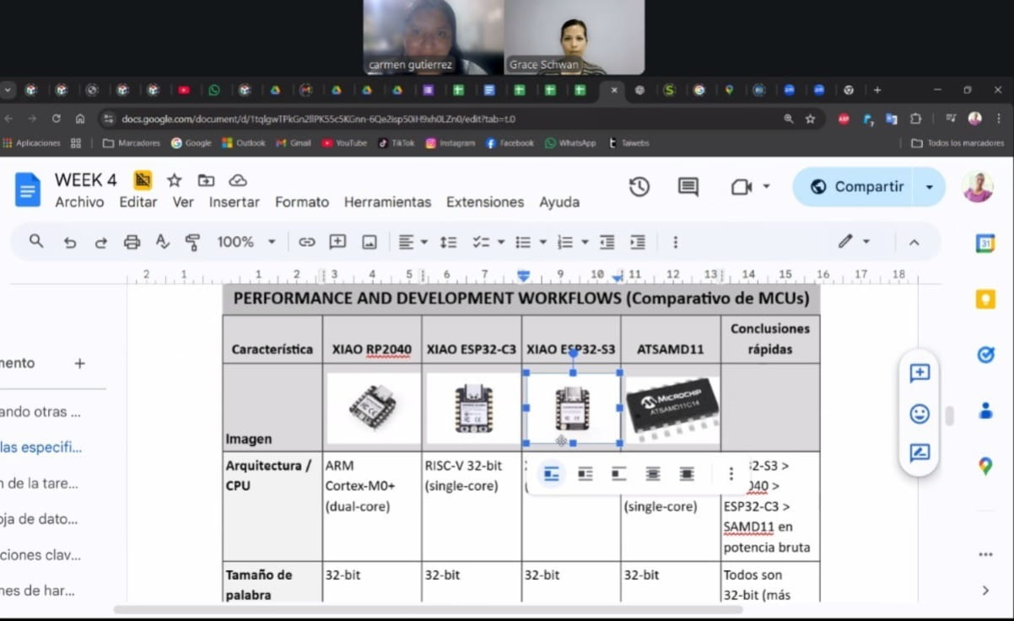Open version history with the clock icon

pyautogui.click(x=639, y=187)
